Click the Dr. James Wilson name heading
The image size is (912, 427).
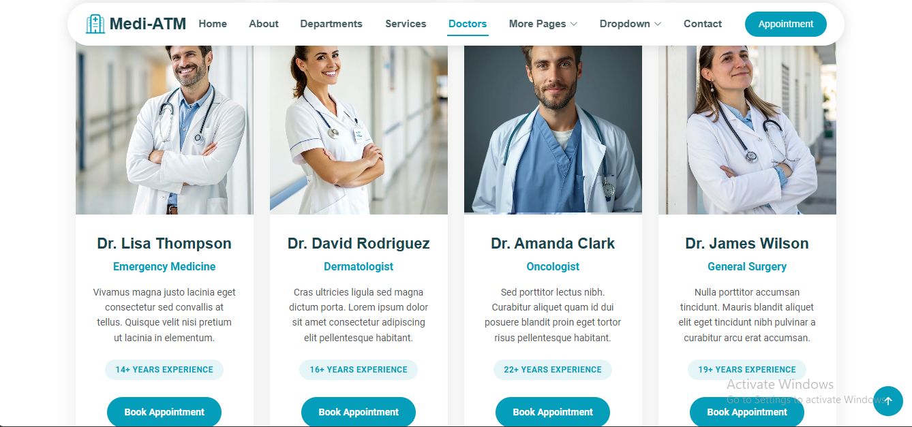pyautogui.click(x=747, y=243)
